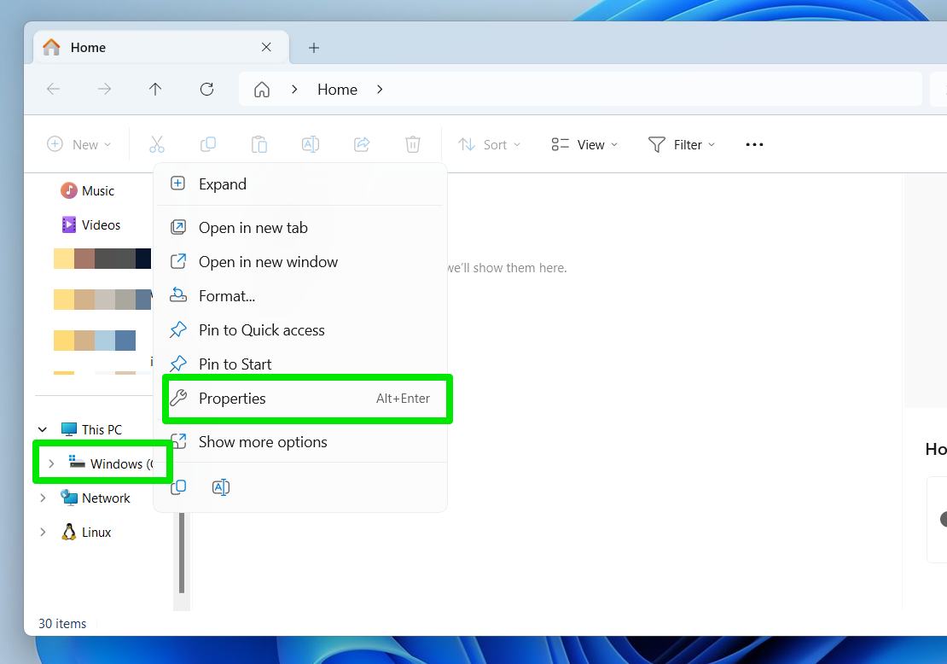Click the Home icon in the address bar
This screenshot has width=947, height=664.
pos(262,89)
